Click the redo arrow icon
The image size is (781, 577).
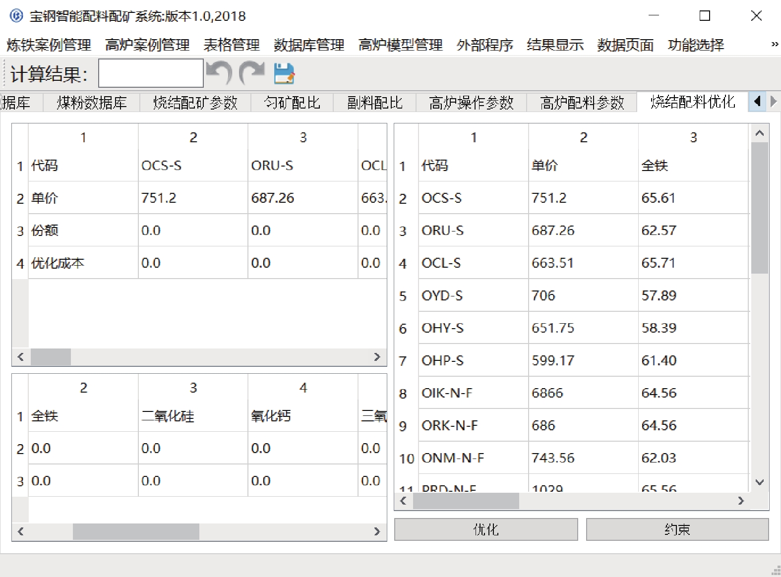[252, 73]
